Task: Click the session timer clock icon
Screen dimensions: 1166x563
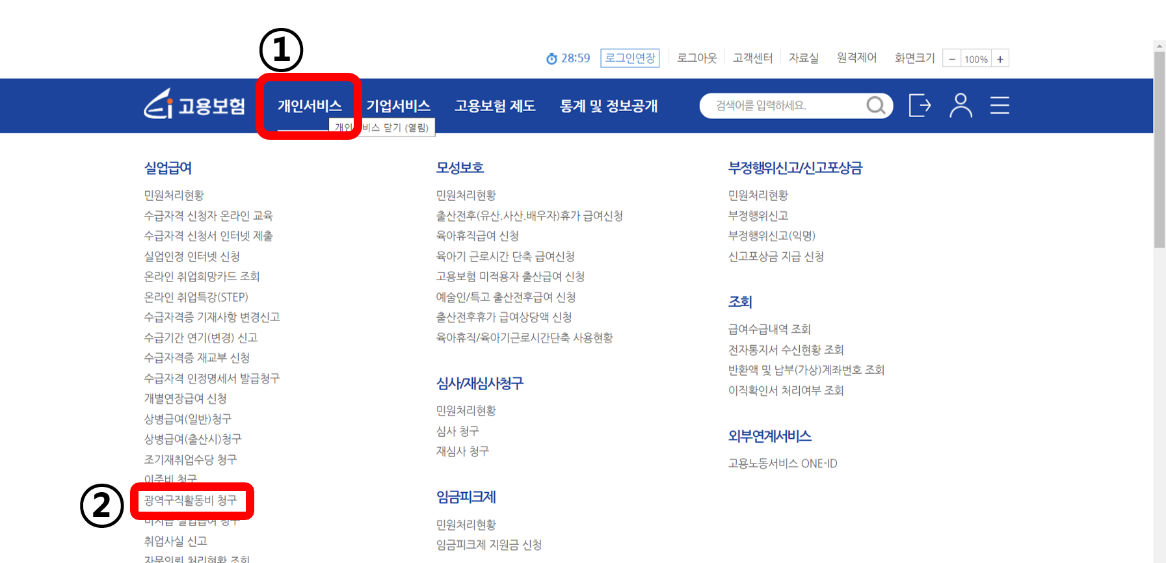Action: coord(551,59)
